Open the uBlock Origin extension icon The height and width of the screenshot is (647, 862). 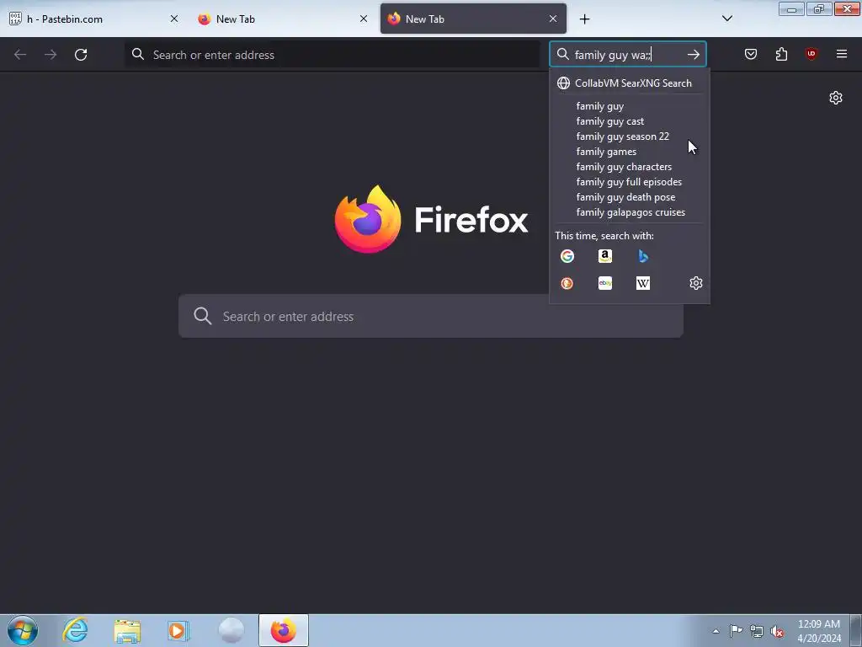pos(811,54)
